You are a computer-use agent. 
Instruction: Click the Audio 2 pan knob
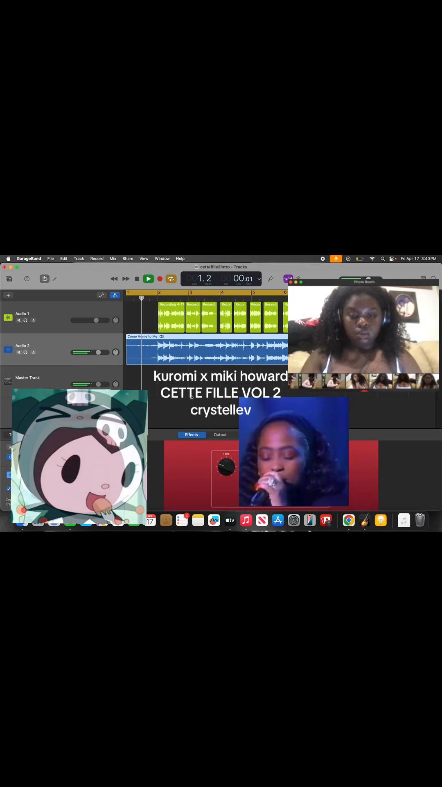[116, 352]
